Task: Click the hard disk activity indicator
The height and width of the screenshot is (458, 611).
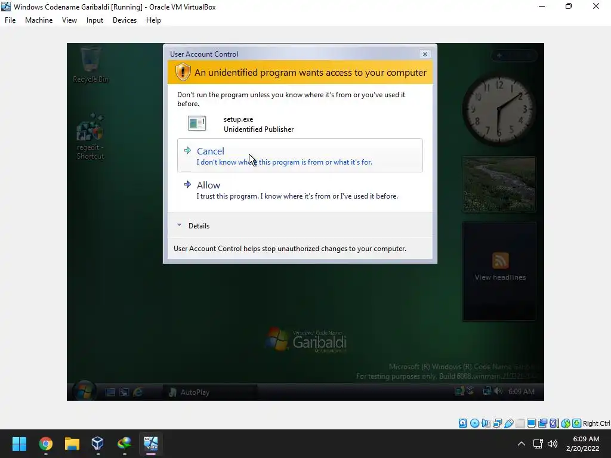Action: point(462,423)
